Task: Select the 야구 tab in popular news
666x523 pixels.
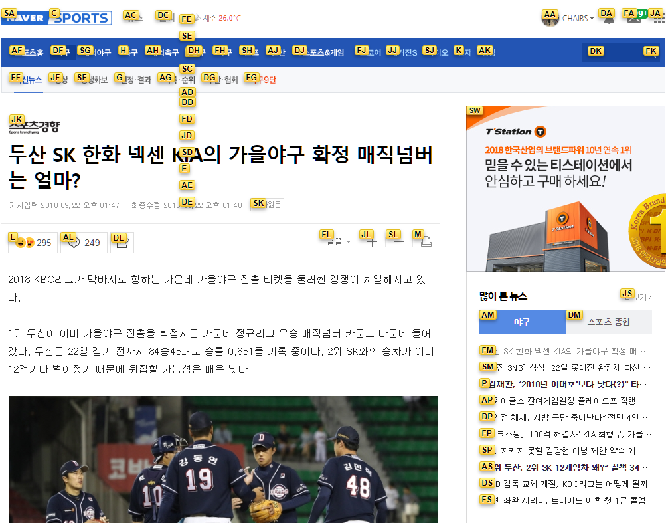Action: 522,322
